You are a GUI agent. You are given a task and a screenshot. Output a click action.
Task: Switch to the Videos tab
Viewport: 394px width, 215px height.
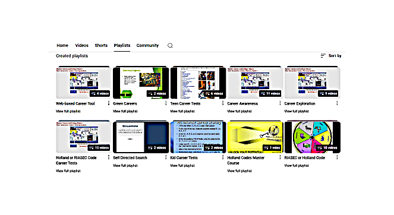coord(81,46)
